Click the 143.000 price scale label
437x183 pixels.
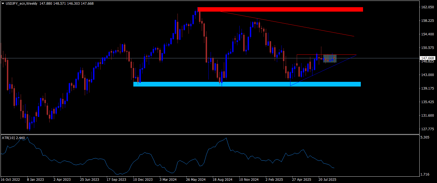(x=427, y=75)
